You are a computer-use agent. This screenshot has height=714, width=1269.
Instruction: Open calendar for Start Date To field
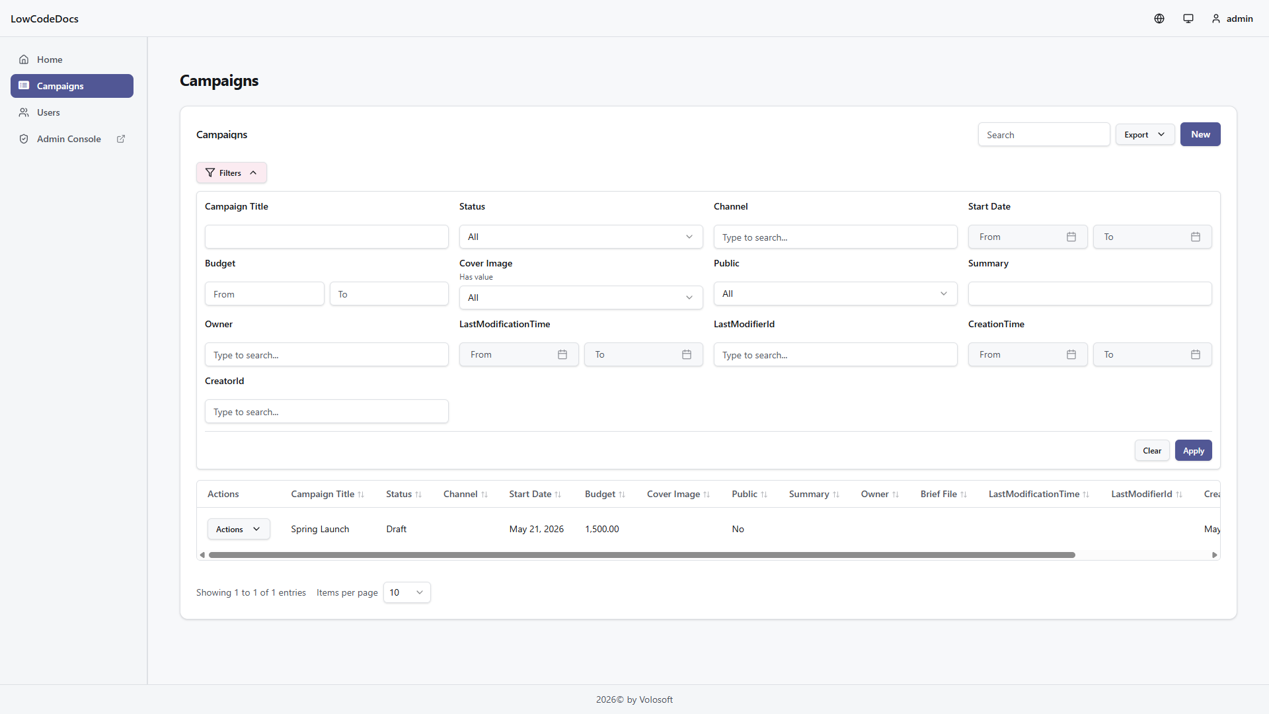[1196, 237]
